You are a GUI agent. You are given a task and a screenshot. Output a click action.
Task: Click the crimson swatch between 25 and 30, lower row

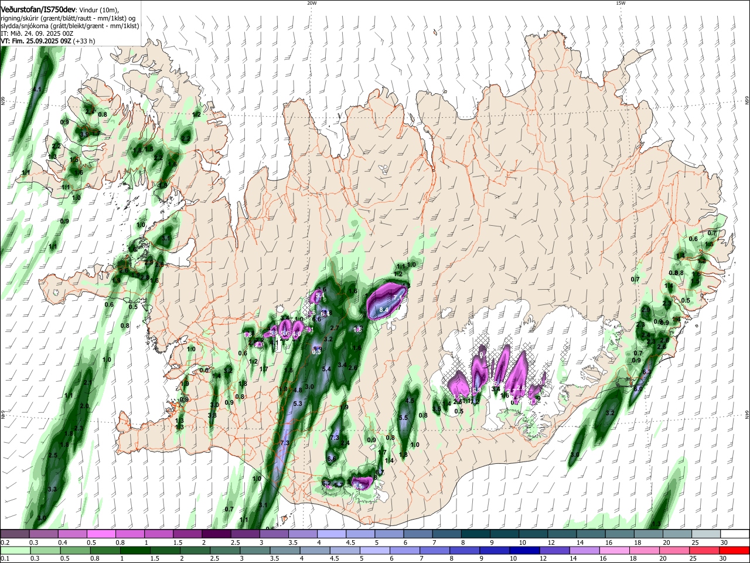(704, 550)
